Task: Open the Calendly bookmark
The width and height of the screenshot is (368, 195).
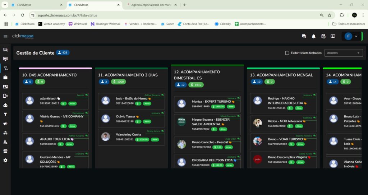Action: point(222,24)
